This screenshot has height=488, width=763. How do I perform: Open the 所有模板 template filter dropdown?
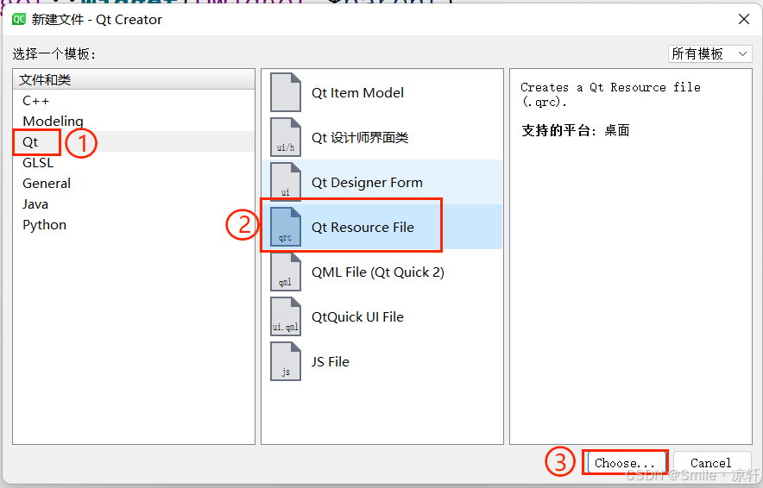(710, 53)
